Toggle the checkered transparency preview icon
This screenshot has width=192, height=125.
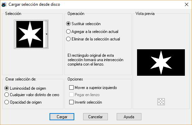coord(161,102)
